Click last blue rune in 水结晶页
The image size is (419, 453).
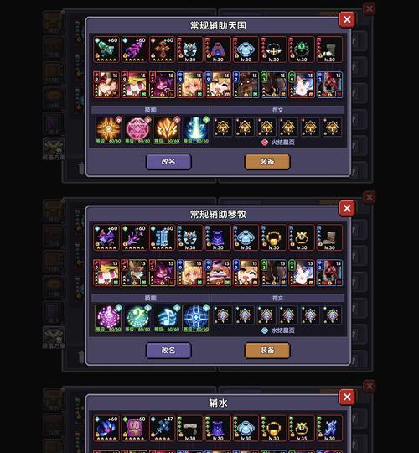[x=332, y=315]
